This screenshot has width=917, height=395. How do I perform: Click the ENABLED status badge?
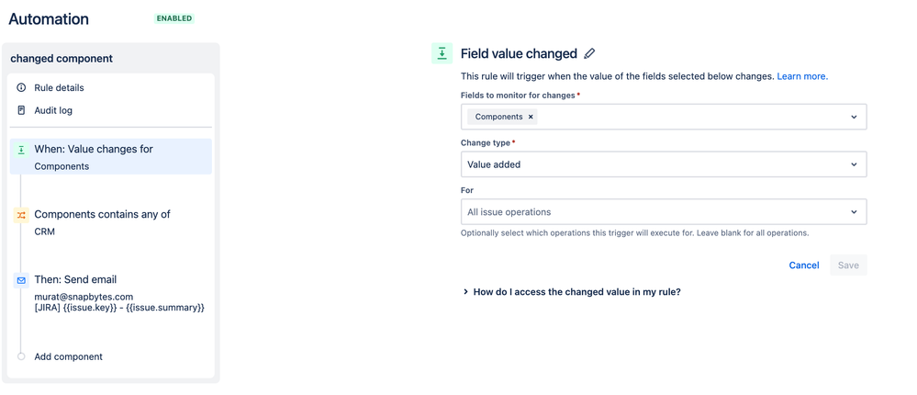tap(174, 18)
